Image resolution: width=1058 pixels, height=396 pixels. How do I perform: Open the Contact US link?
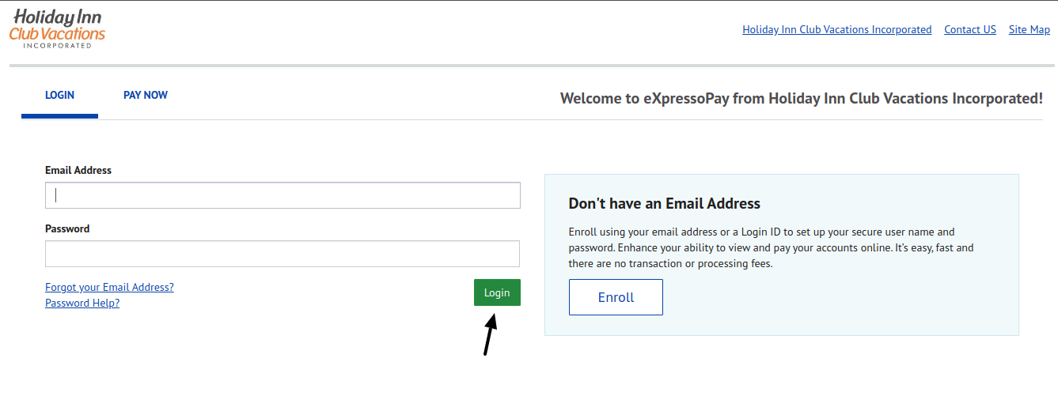[x=969, y=30]
